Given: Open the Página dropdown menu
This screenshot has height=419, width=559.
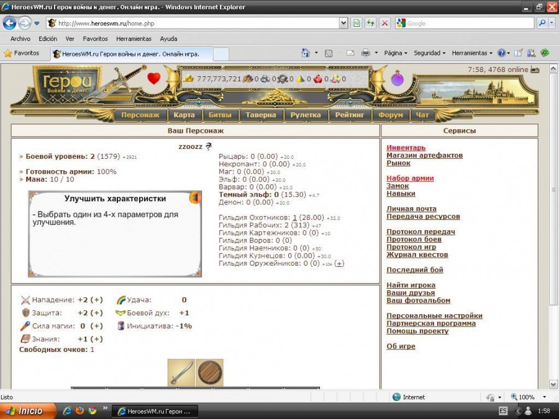Looking at the screenshot, I should point(396,53).
